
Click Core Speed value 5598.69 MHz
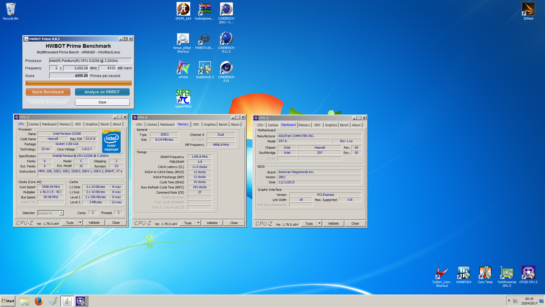click(x=51, y=187)
